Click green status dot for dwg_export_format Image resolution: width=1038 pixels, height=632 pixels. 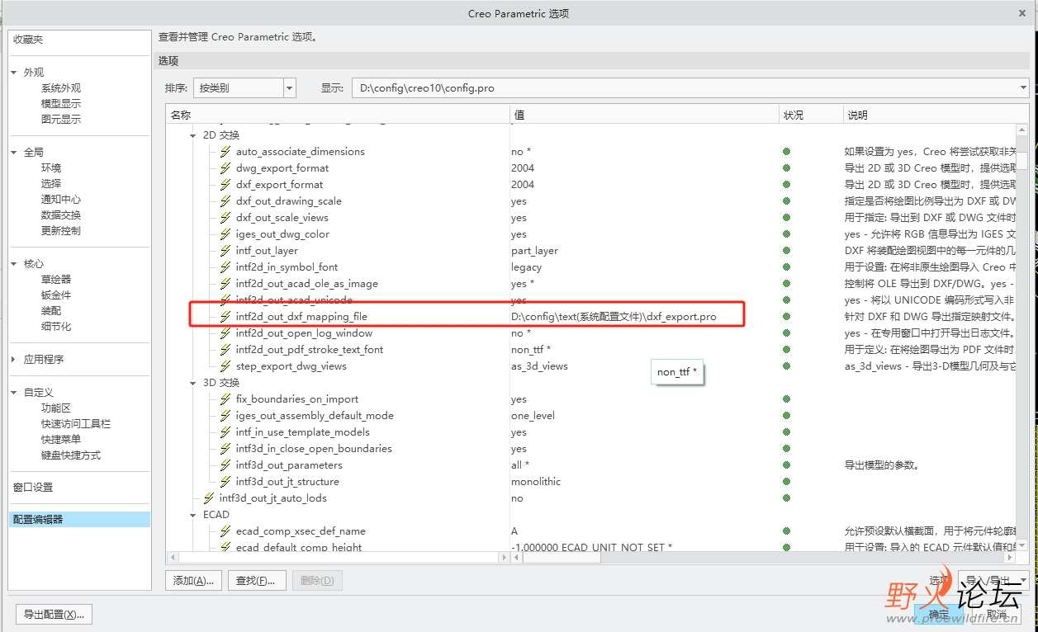[x=787, y=168]
